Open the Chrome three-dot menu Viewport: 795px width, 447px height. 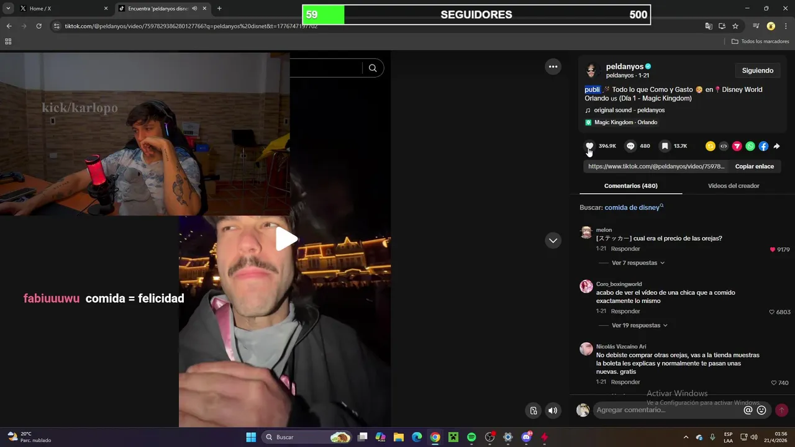(x=786, y=26)
